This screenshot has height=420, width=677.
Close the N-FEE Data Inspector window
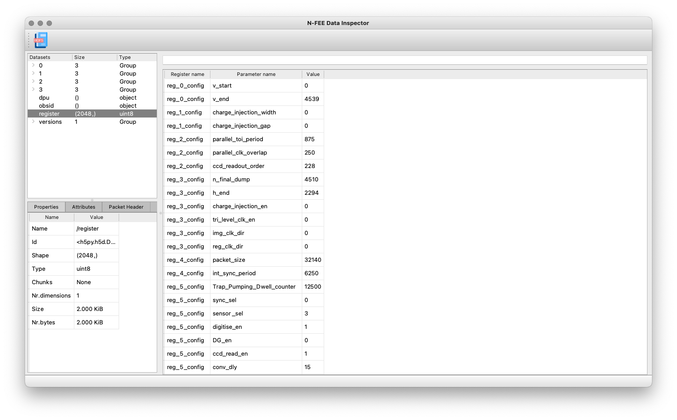click(x=31, y=23)
